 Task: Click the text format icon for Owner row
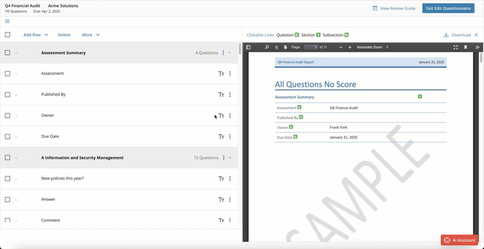pyautogui.click(x=221, y=116)
